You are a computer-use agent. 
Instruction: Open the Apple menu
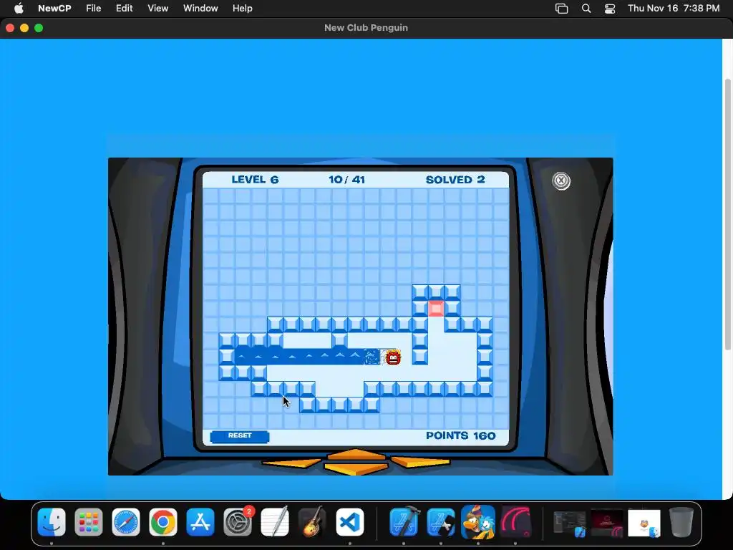tap(19, 9)
